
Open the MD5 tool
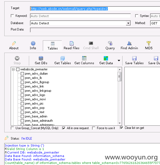149,45
